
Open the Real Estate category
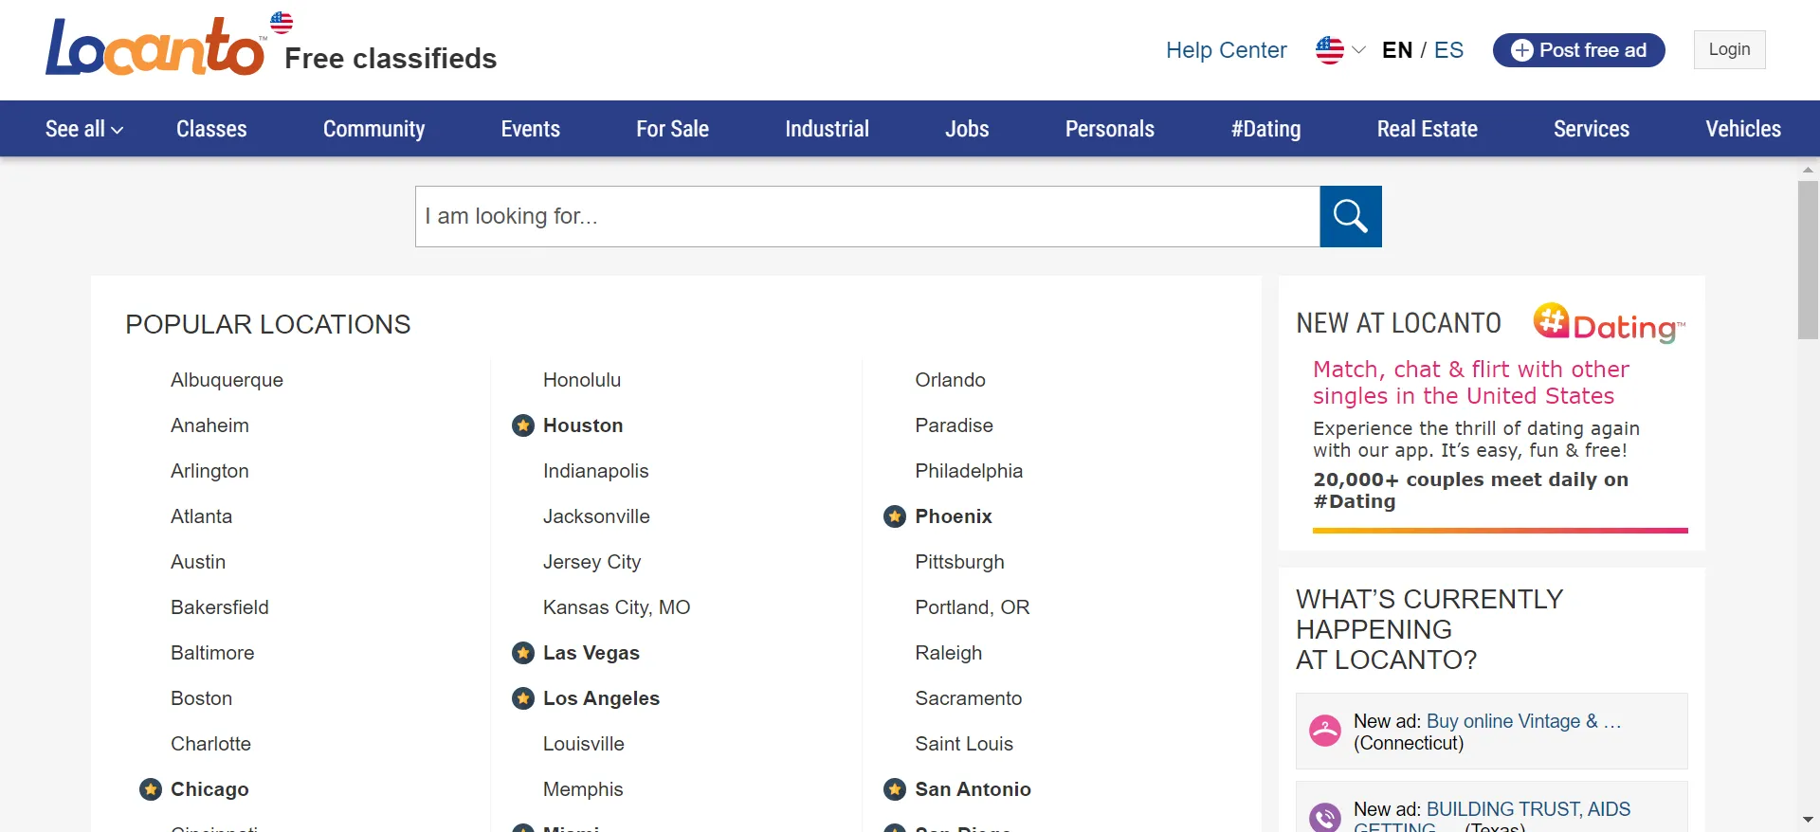pyautogui.click(x=1428, y=129)
